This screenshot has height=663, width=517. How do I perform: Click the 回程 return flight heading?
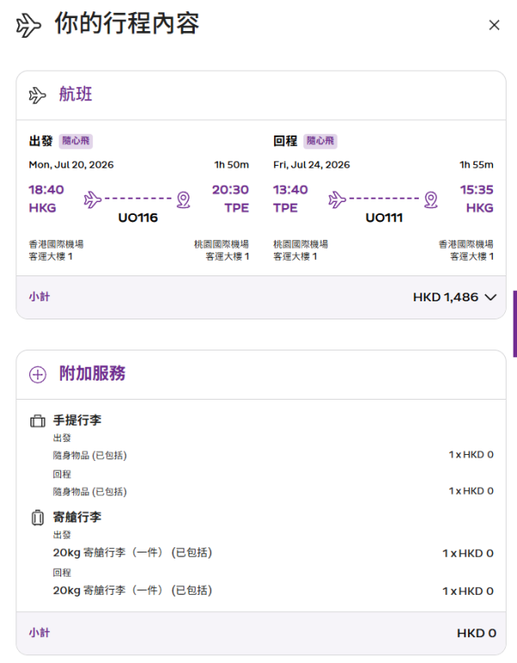coord(285,141)
